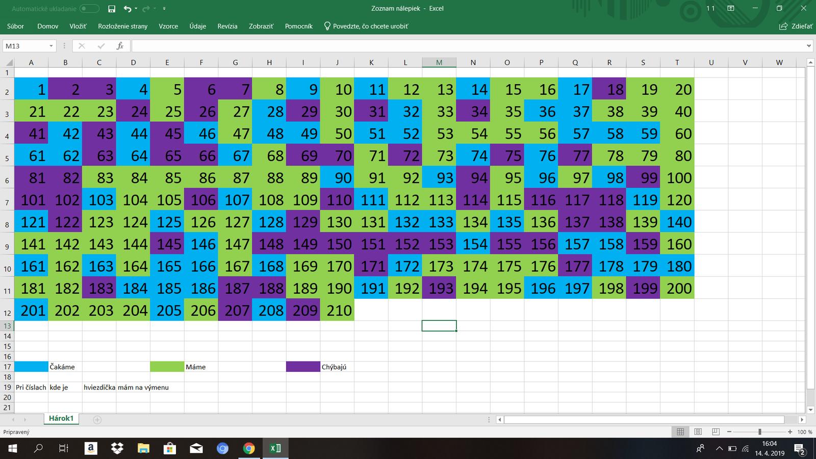
Task: Click in the formula bar input field
Action: pos(459,46)
